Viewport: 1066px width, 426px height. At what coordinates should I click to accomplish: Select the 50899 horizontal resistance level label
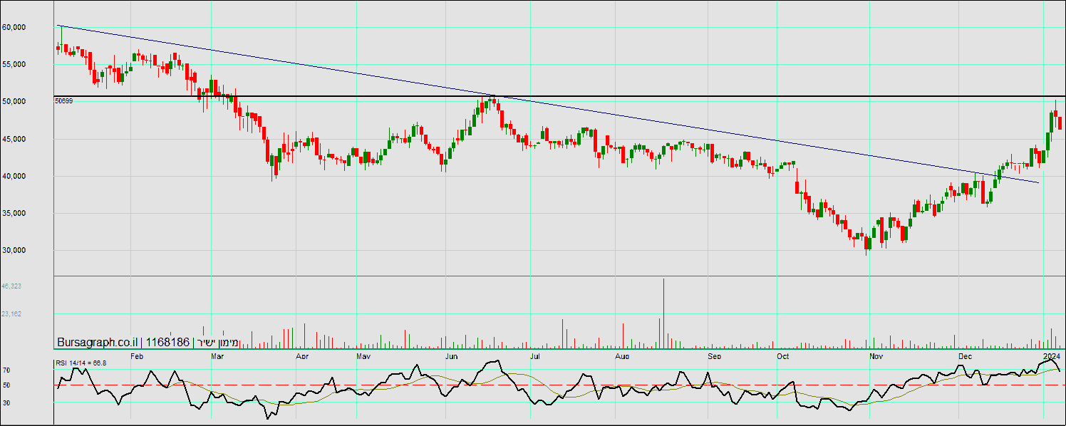click(63, 101)
